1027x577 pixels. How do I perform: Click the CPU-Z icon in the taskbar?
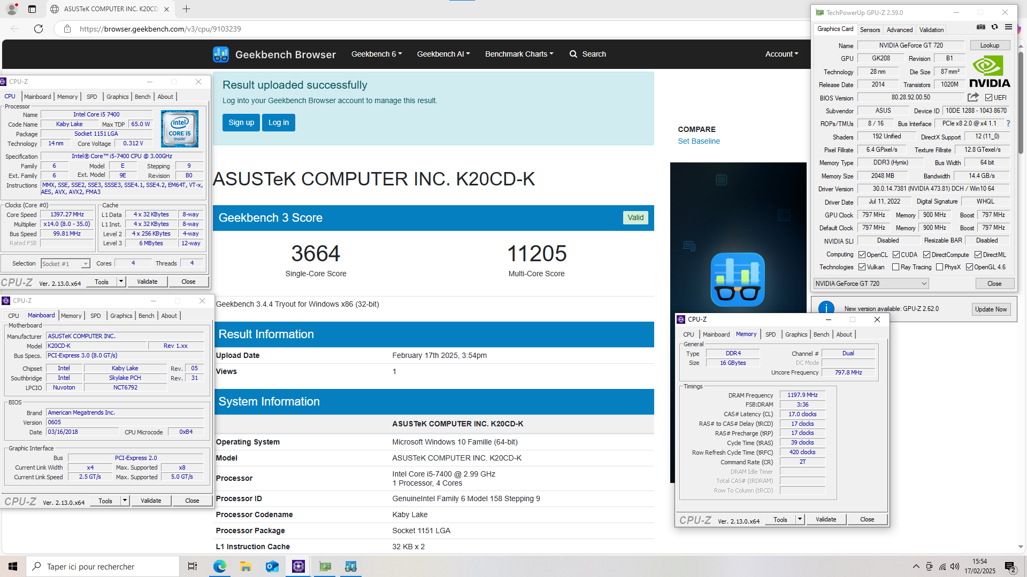click(298, 566)
